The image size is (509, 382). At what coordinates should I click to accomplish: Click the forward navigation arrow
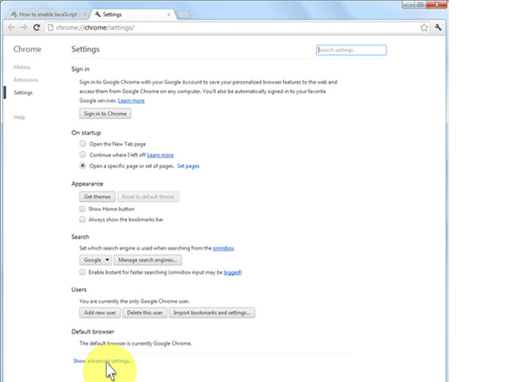[24, 27]
